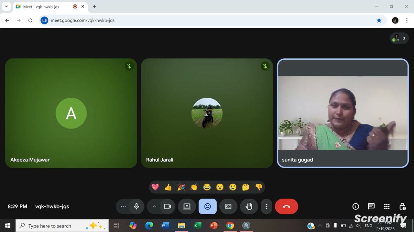Toggle the camera on or off

tap(168, 207)
